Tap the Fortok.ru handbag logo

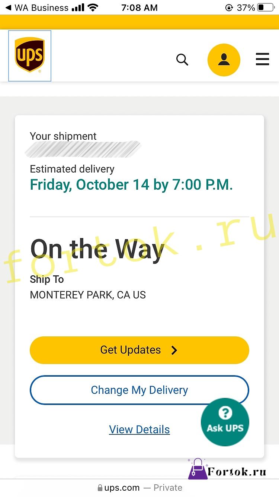click(x=197, y=469)
